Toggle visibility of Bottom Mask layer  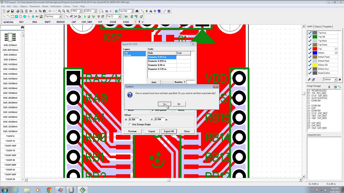point(310,61)
